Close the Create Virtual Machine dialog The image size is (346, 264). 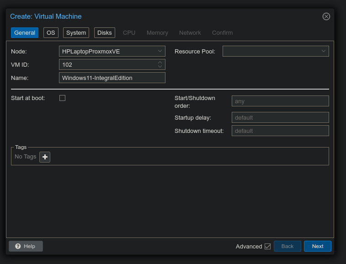point(326,16)
